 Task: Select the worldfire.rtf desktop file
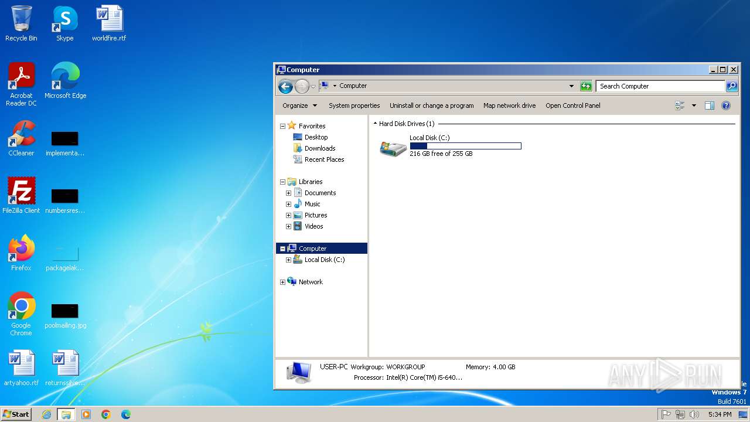tap(109, 23)
